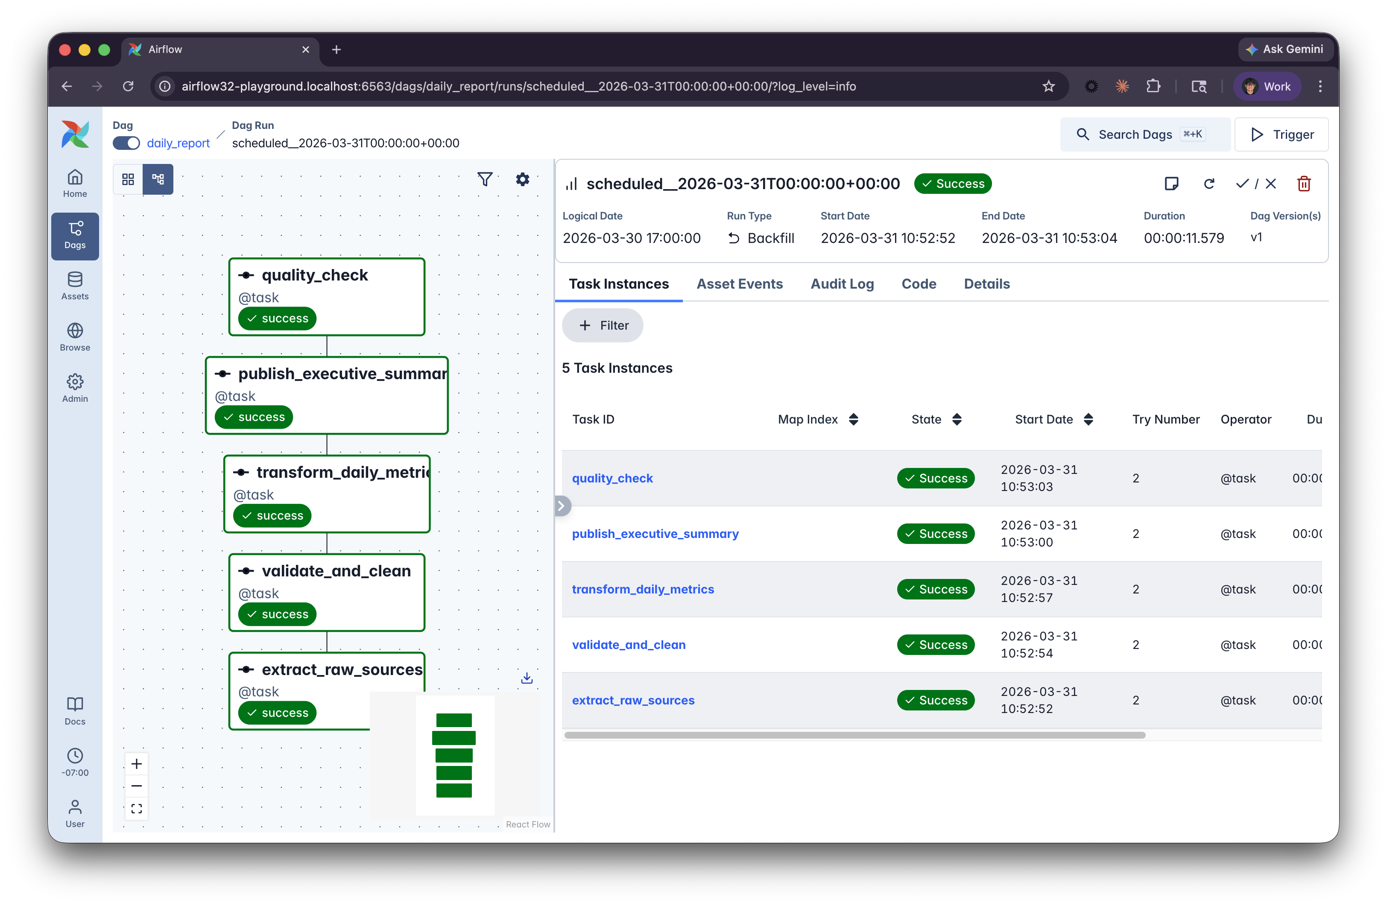Click the graph minimap
1387x906 pixels.
[x=455, y=755]
